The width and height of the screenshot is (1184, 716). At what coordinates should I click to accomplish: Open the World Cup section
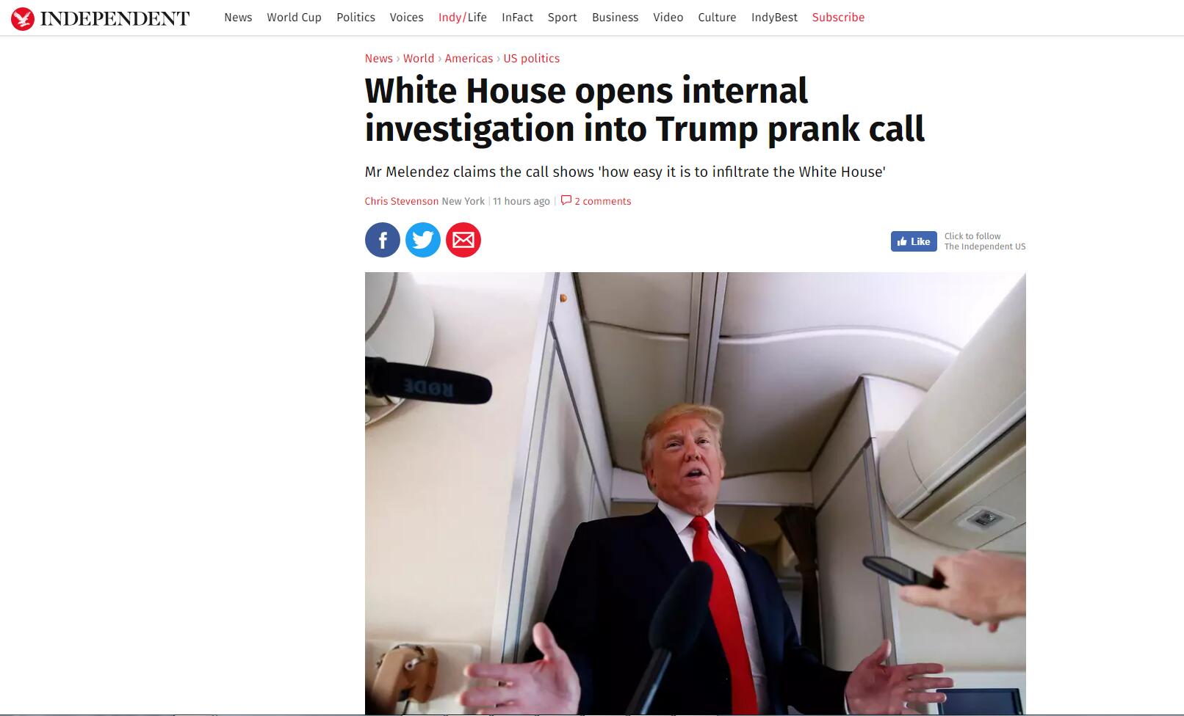pos(294,18)
